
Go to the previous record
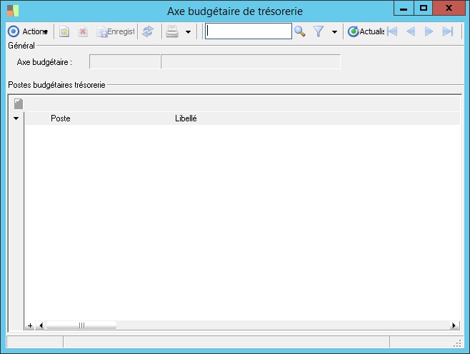[411, 31]
